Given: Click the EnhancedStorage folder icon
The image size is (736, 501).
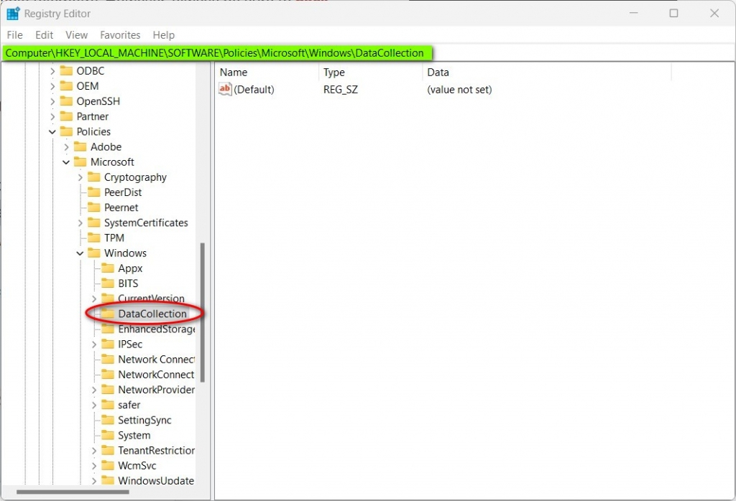Looking at the screenshot, I should pos(109,329).
